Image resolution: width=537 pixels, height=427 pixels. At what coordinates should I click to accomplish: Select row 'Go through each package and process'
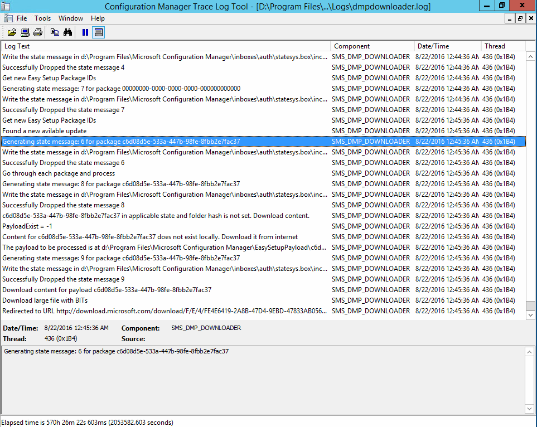pos(263,173)
